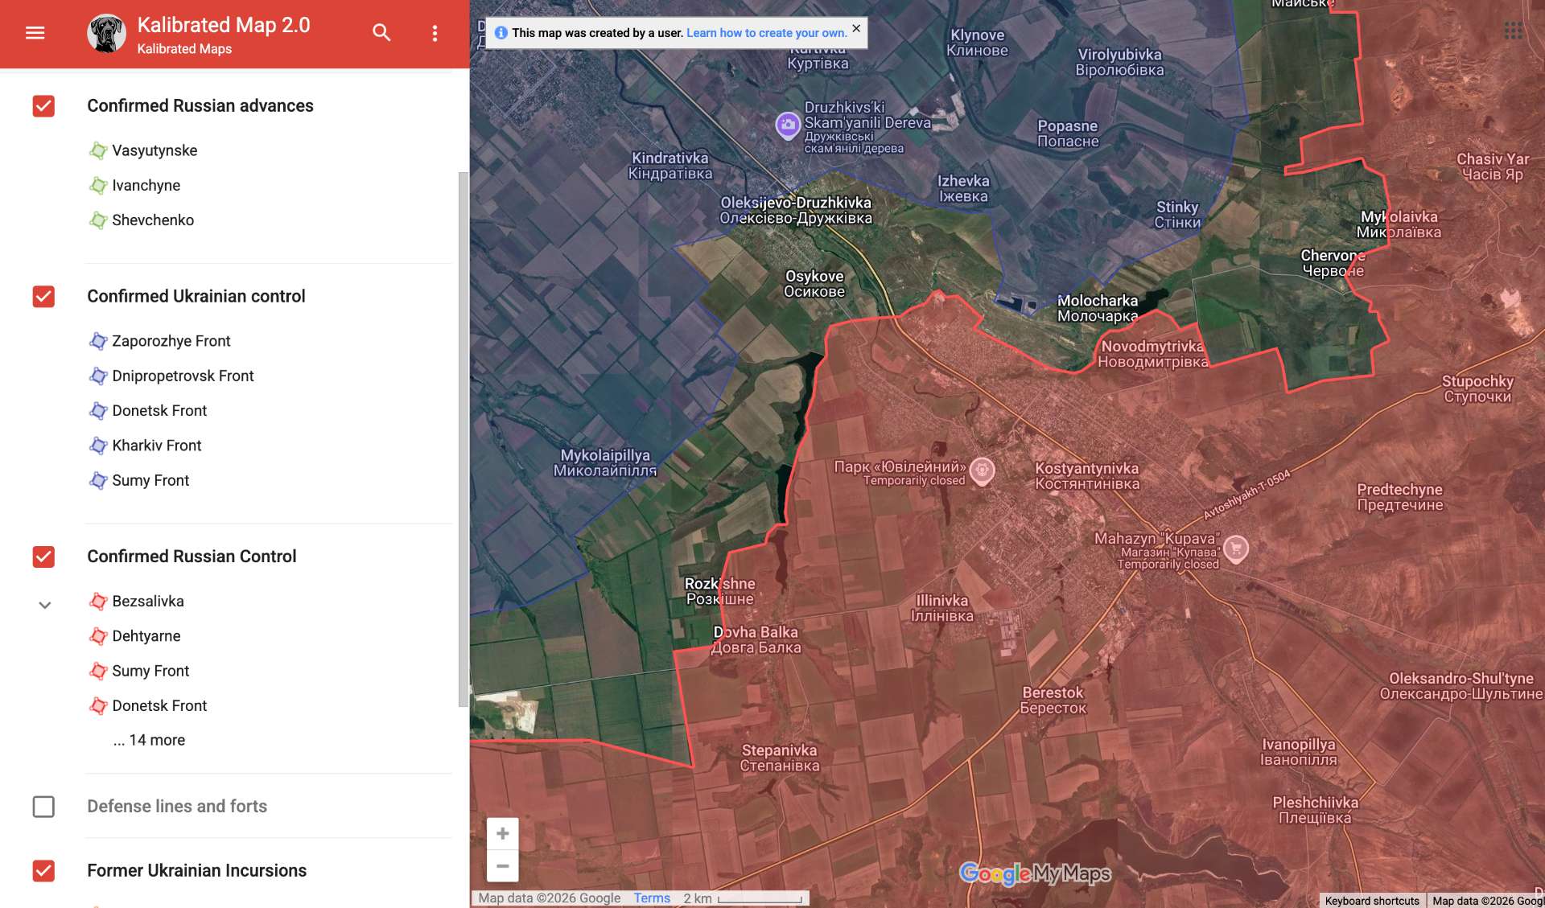Click the Kindrativka map label
Viewport: 1545px width, 908px height.
point(670,166)
